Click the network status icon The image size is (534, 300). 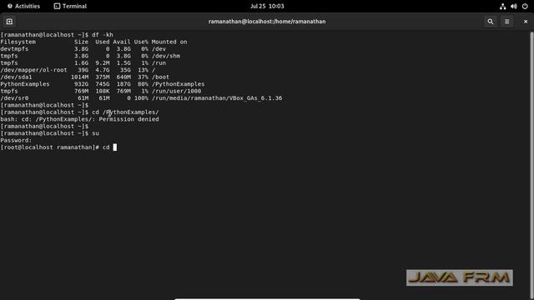pos(502,6)
